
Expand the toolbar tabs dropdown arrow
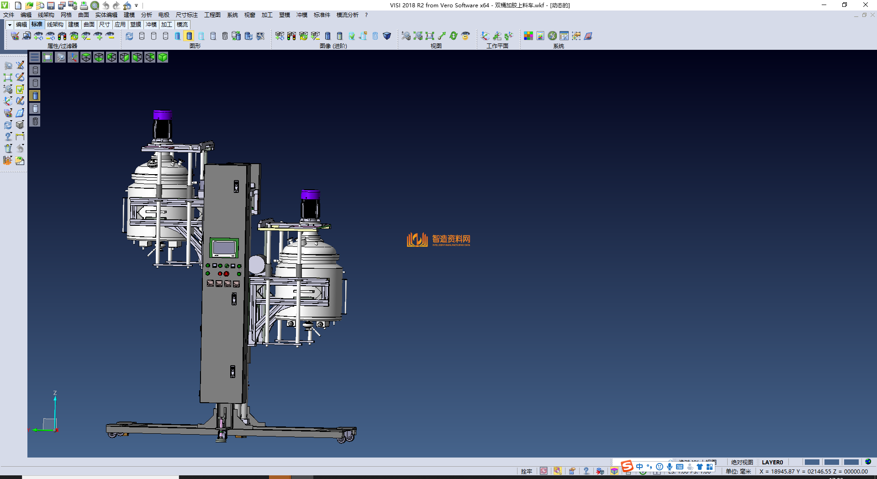click(x=10, y=25)
